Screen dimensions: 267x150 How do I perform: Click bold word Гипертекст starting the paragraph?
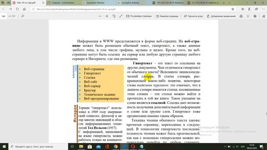pyautogui.click(x=143, y=63)
